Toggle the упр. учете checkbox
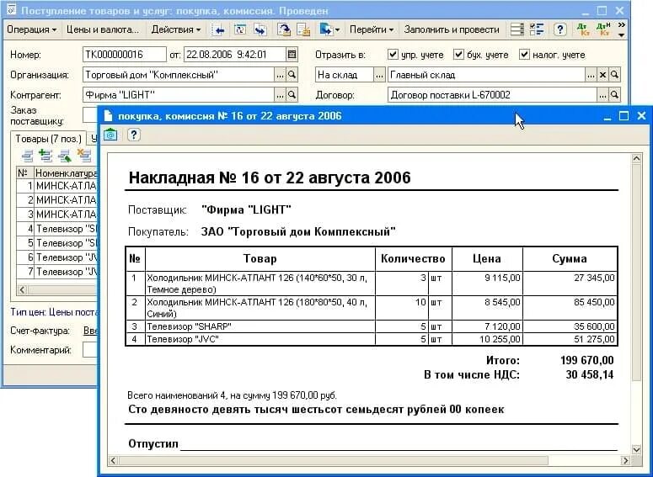Image resolution: width=653 pixels, height=477 pixels. (393, 54)
